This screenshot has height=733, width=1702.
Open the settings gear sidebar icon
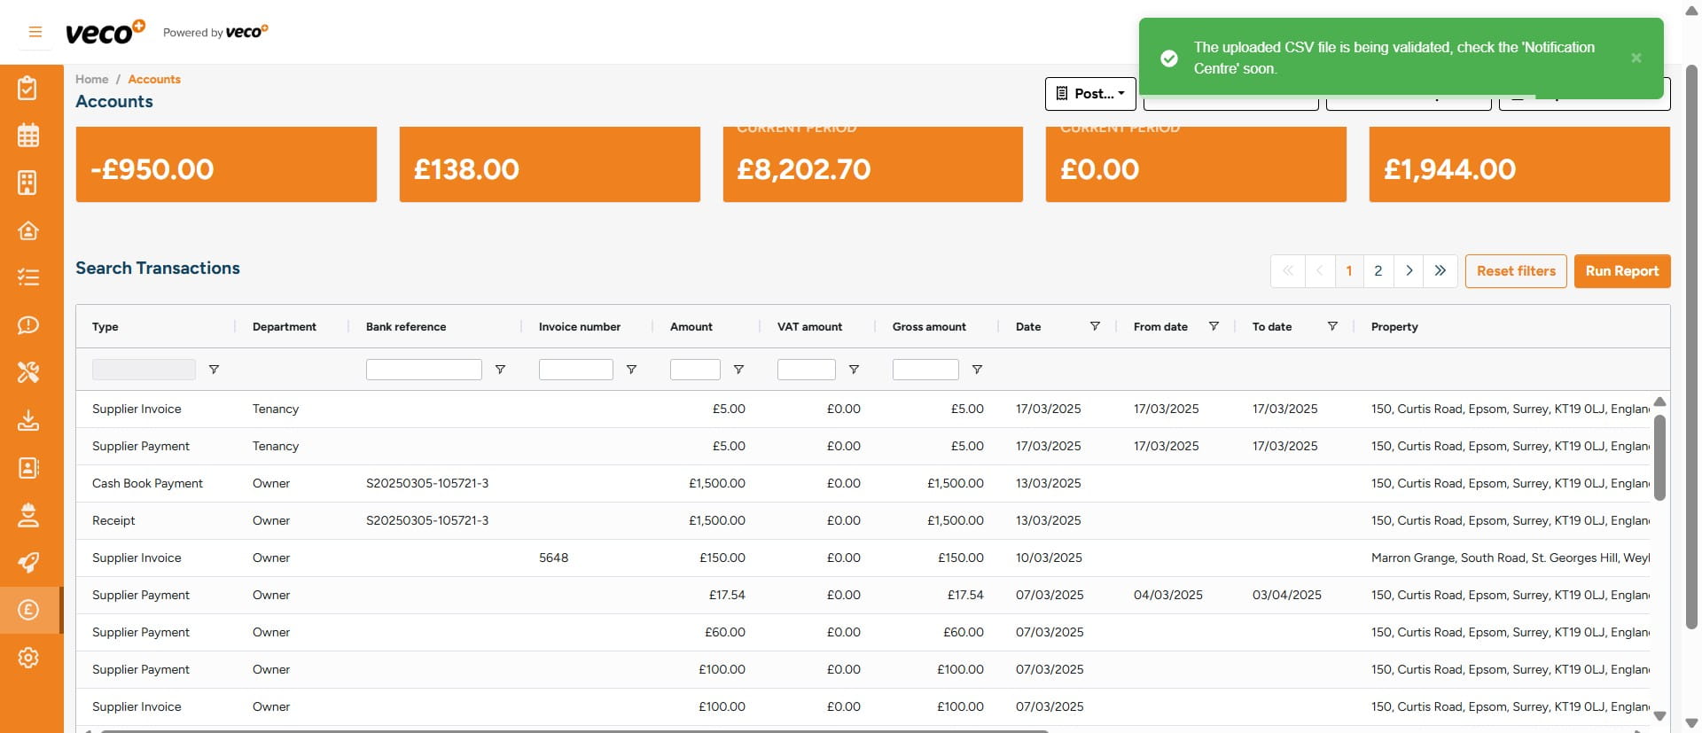(x=28, y=658)
